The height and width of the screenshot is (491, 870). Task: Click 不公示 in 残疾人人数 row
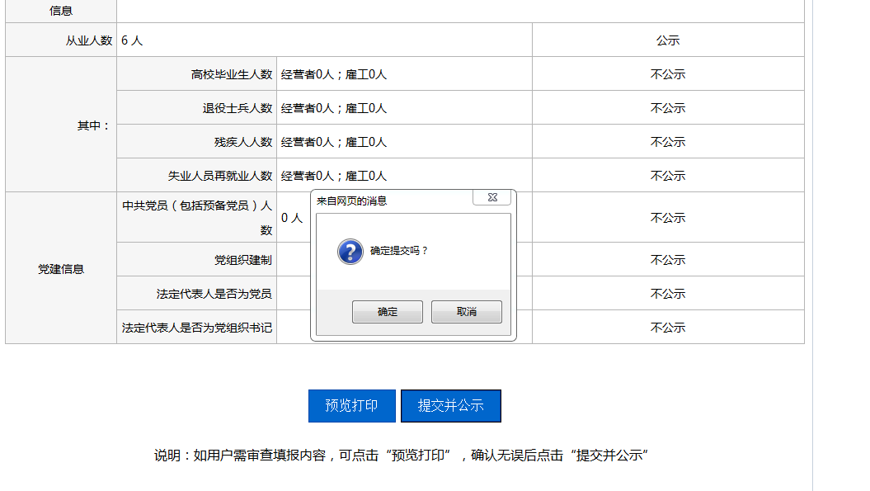pos(668,142)
